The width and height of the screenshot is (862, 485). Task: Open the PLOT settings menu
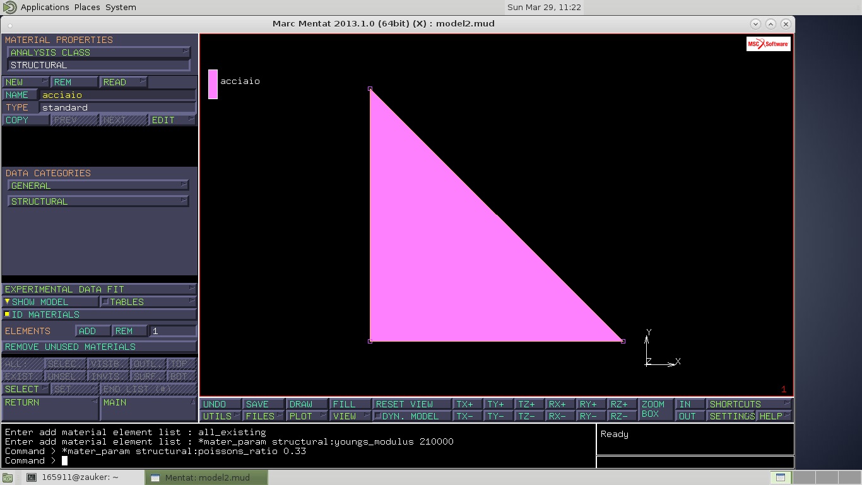tap(307, 416)
